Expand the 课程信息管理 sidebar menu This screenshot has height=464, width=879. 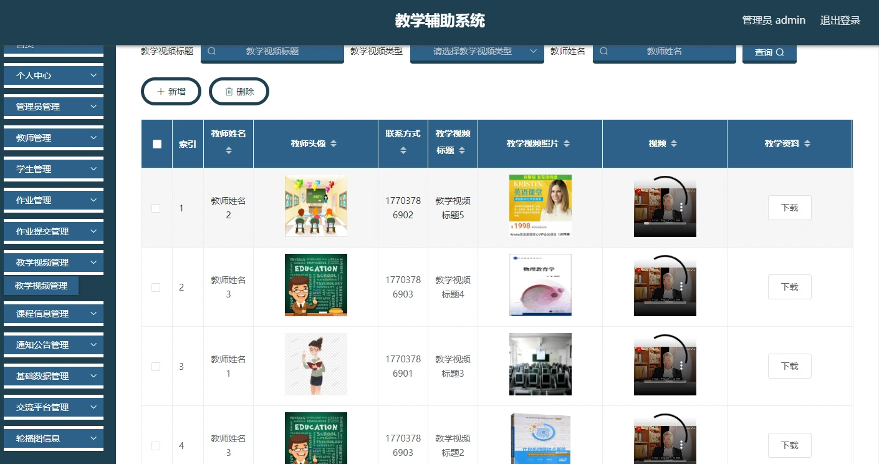tap(53, 313)
